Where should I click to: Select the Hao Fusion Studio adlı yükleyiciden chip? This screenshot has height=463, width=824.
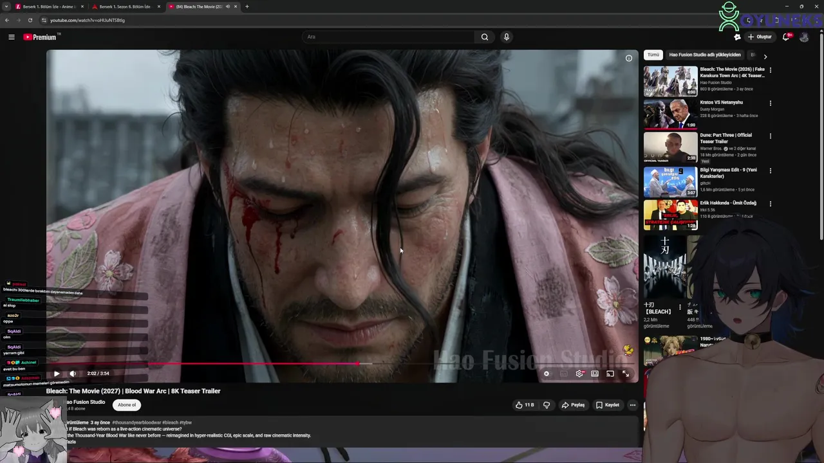705,55
